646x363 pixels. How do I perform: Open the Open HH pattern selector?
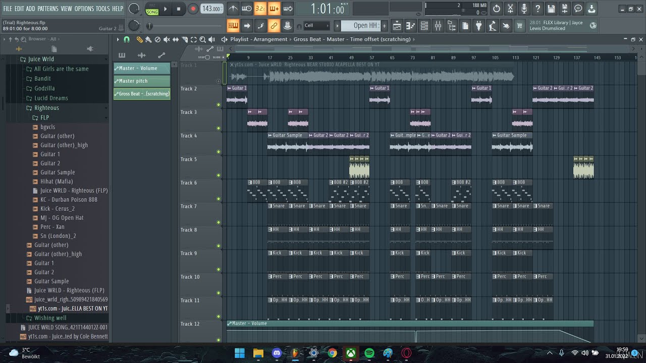click(361, 26)
